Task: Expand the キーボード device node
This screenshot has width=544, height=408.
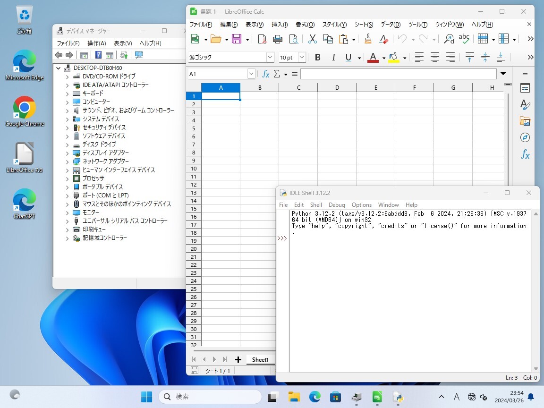Action: pos(68,93)
